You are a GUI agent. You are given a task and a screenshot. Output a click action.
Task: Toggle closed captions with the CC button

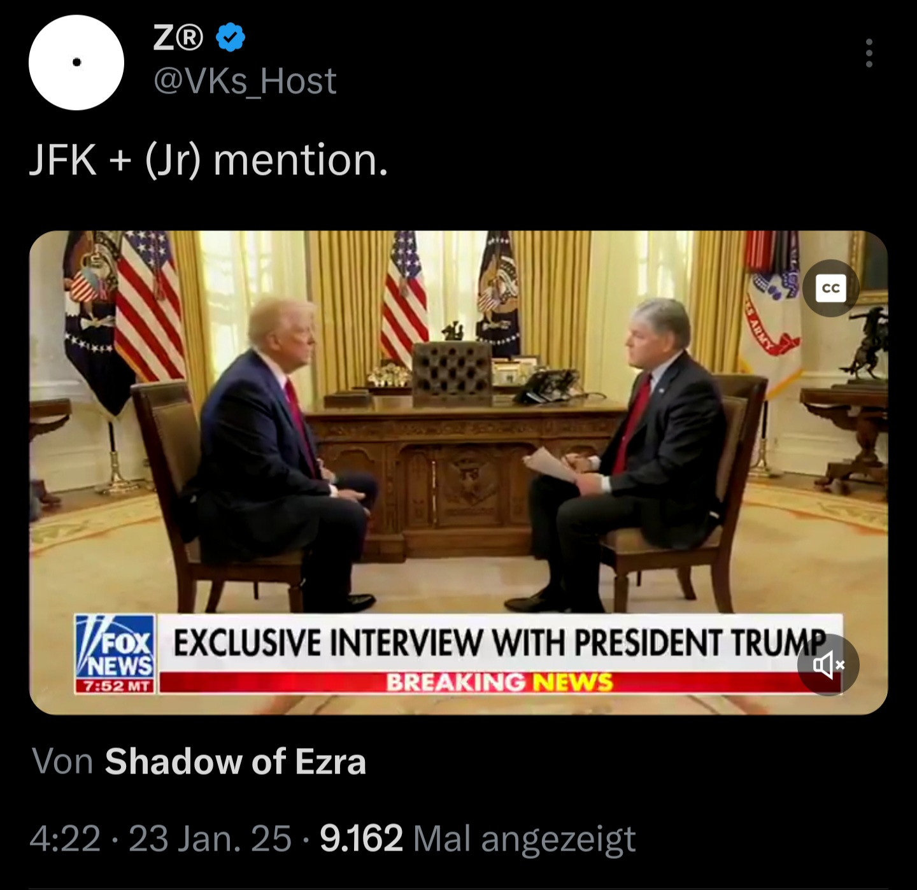click(x=830, y=288)
